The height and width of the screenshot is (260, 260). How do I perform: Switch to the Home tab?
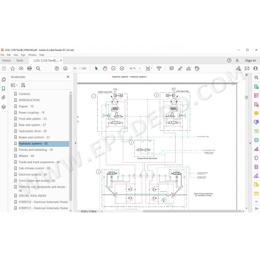point(6,61)
